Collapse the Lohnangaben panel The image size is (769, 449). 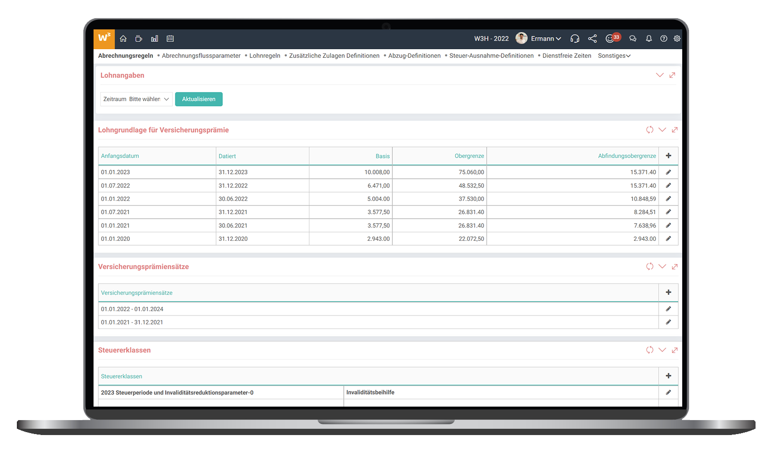(660, 75)
